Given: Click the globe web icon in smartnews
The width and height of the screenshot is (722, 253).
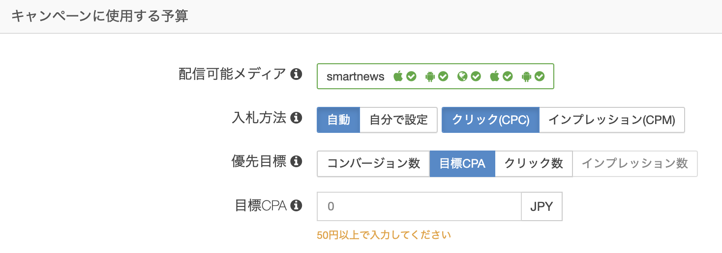Looking at the screenshot, I should pos(462,76).
